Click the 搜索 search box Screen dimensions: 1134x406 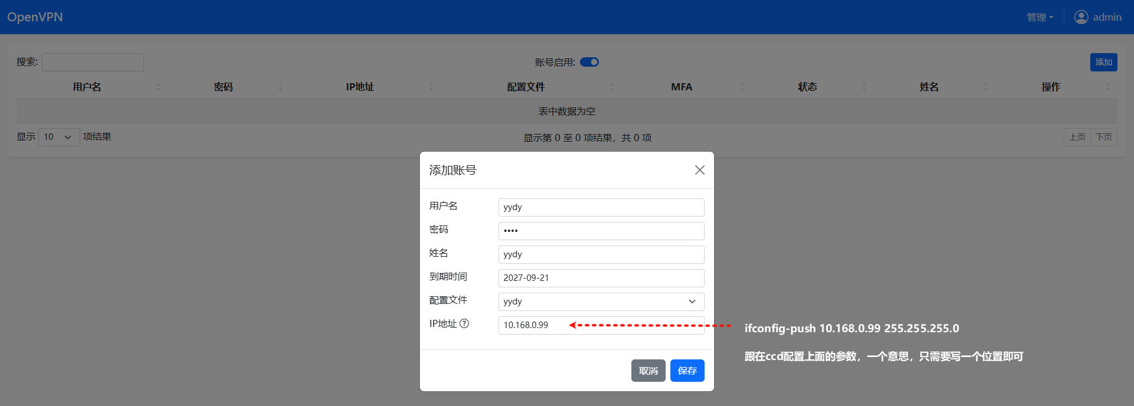93,62
